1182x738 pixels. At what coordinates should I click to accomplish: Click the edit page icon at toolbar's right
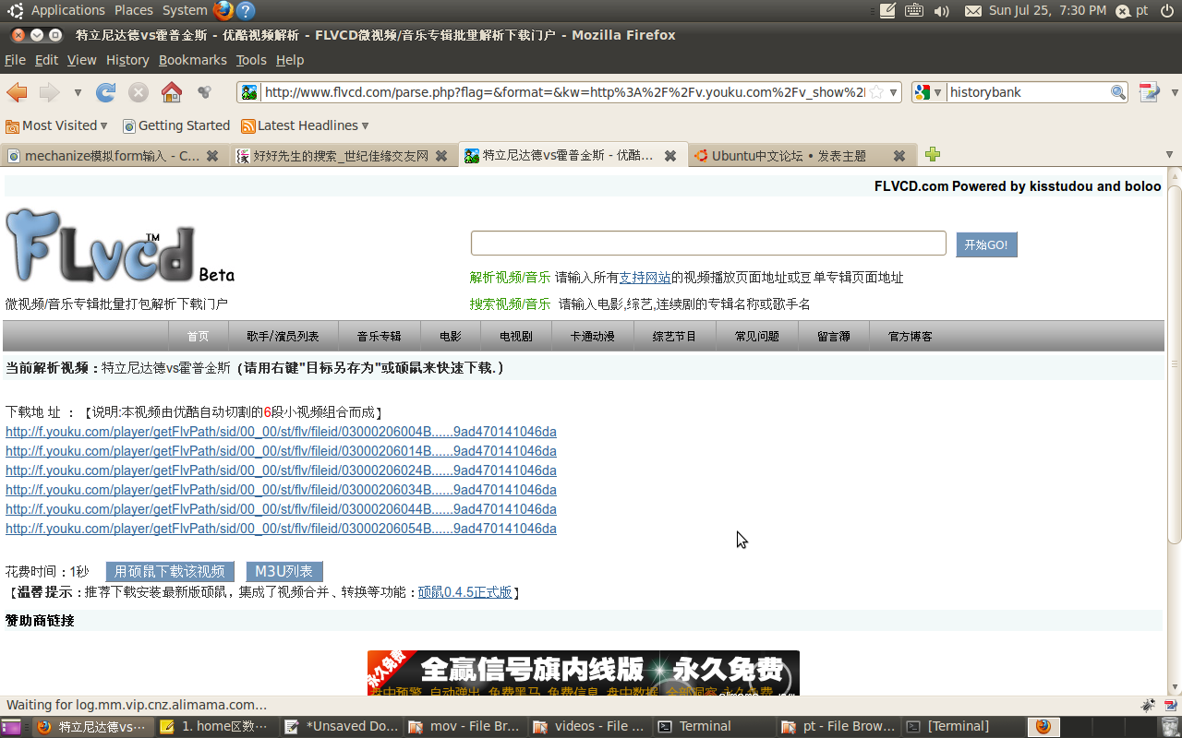[1149, 92]
